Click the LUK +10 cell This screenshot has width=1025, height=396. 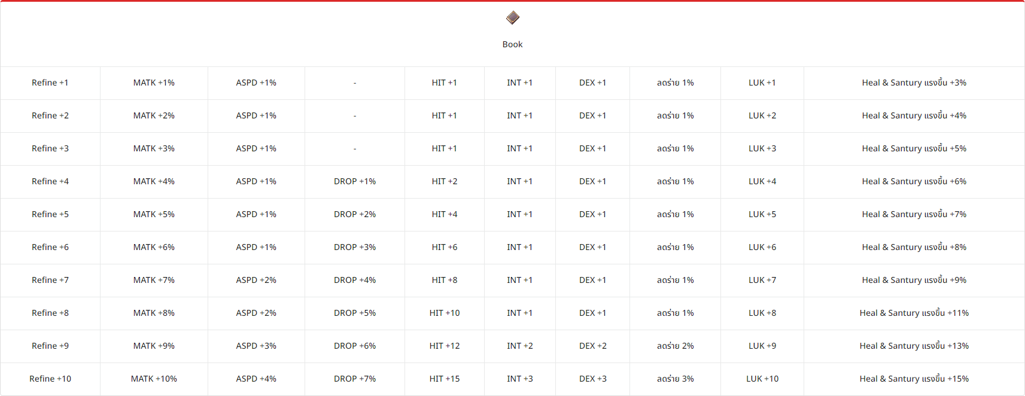click(762, 379)
